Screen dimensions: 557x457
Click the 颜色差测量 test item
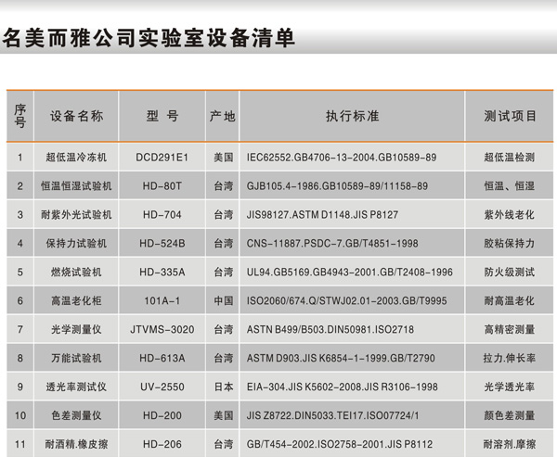pos(510,416)
